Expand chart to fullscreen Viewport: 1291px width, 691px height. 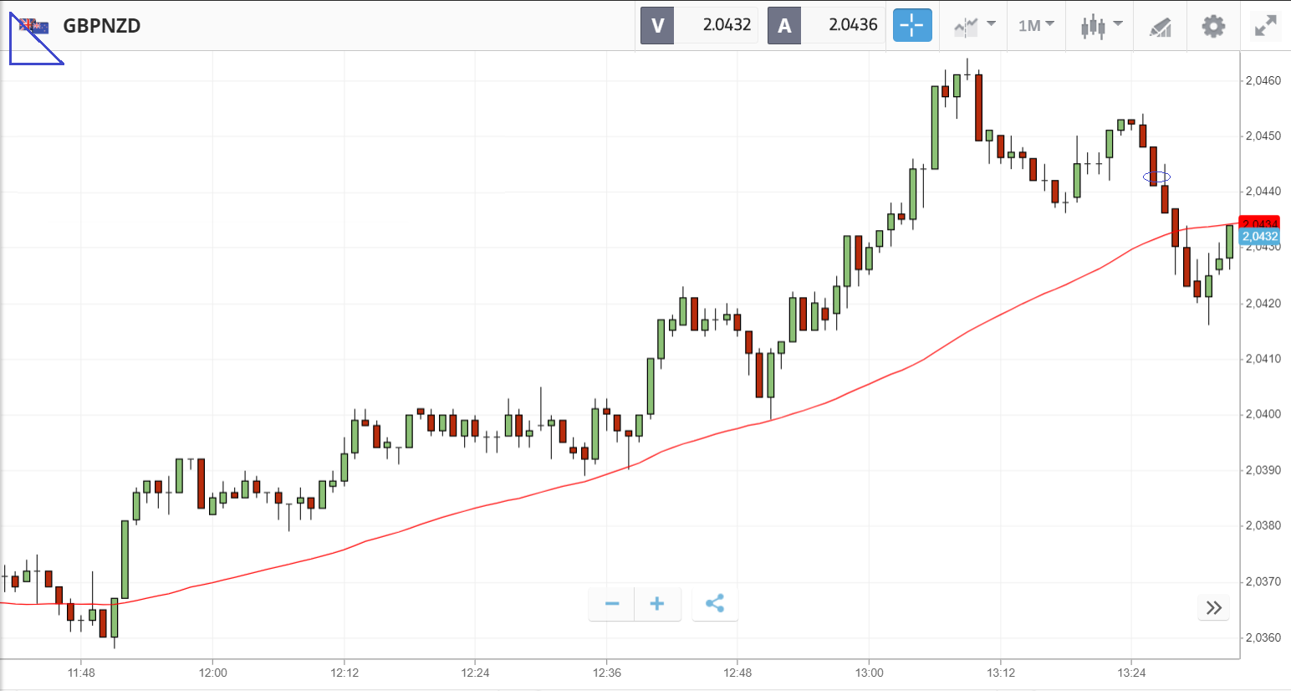pyautogui.click(x=1265, y=26)
